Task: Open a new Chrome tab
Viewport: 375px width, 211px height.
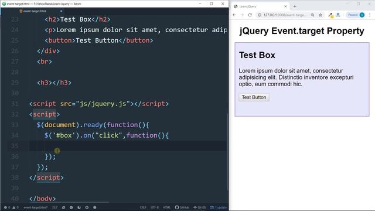Action: point(295,6)
